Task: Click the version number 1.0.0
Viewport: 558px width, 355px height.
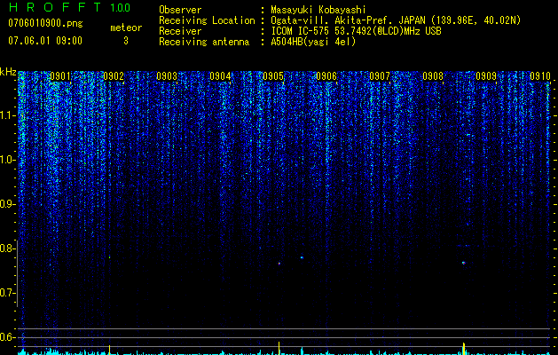Action: pyautogui.click(x=121, y=8)
